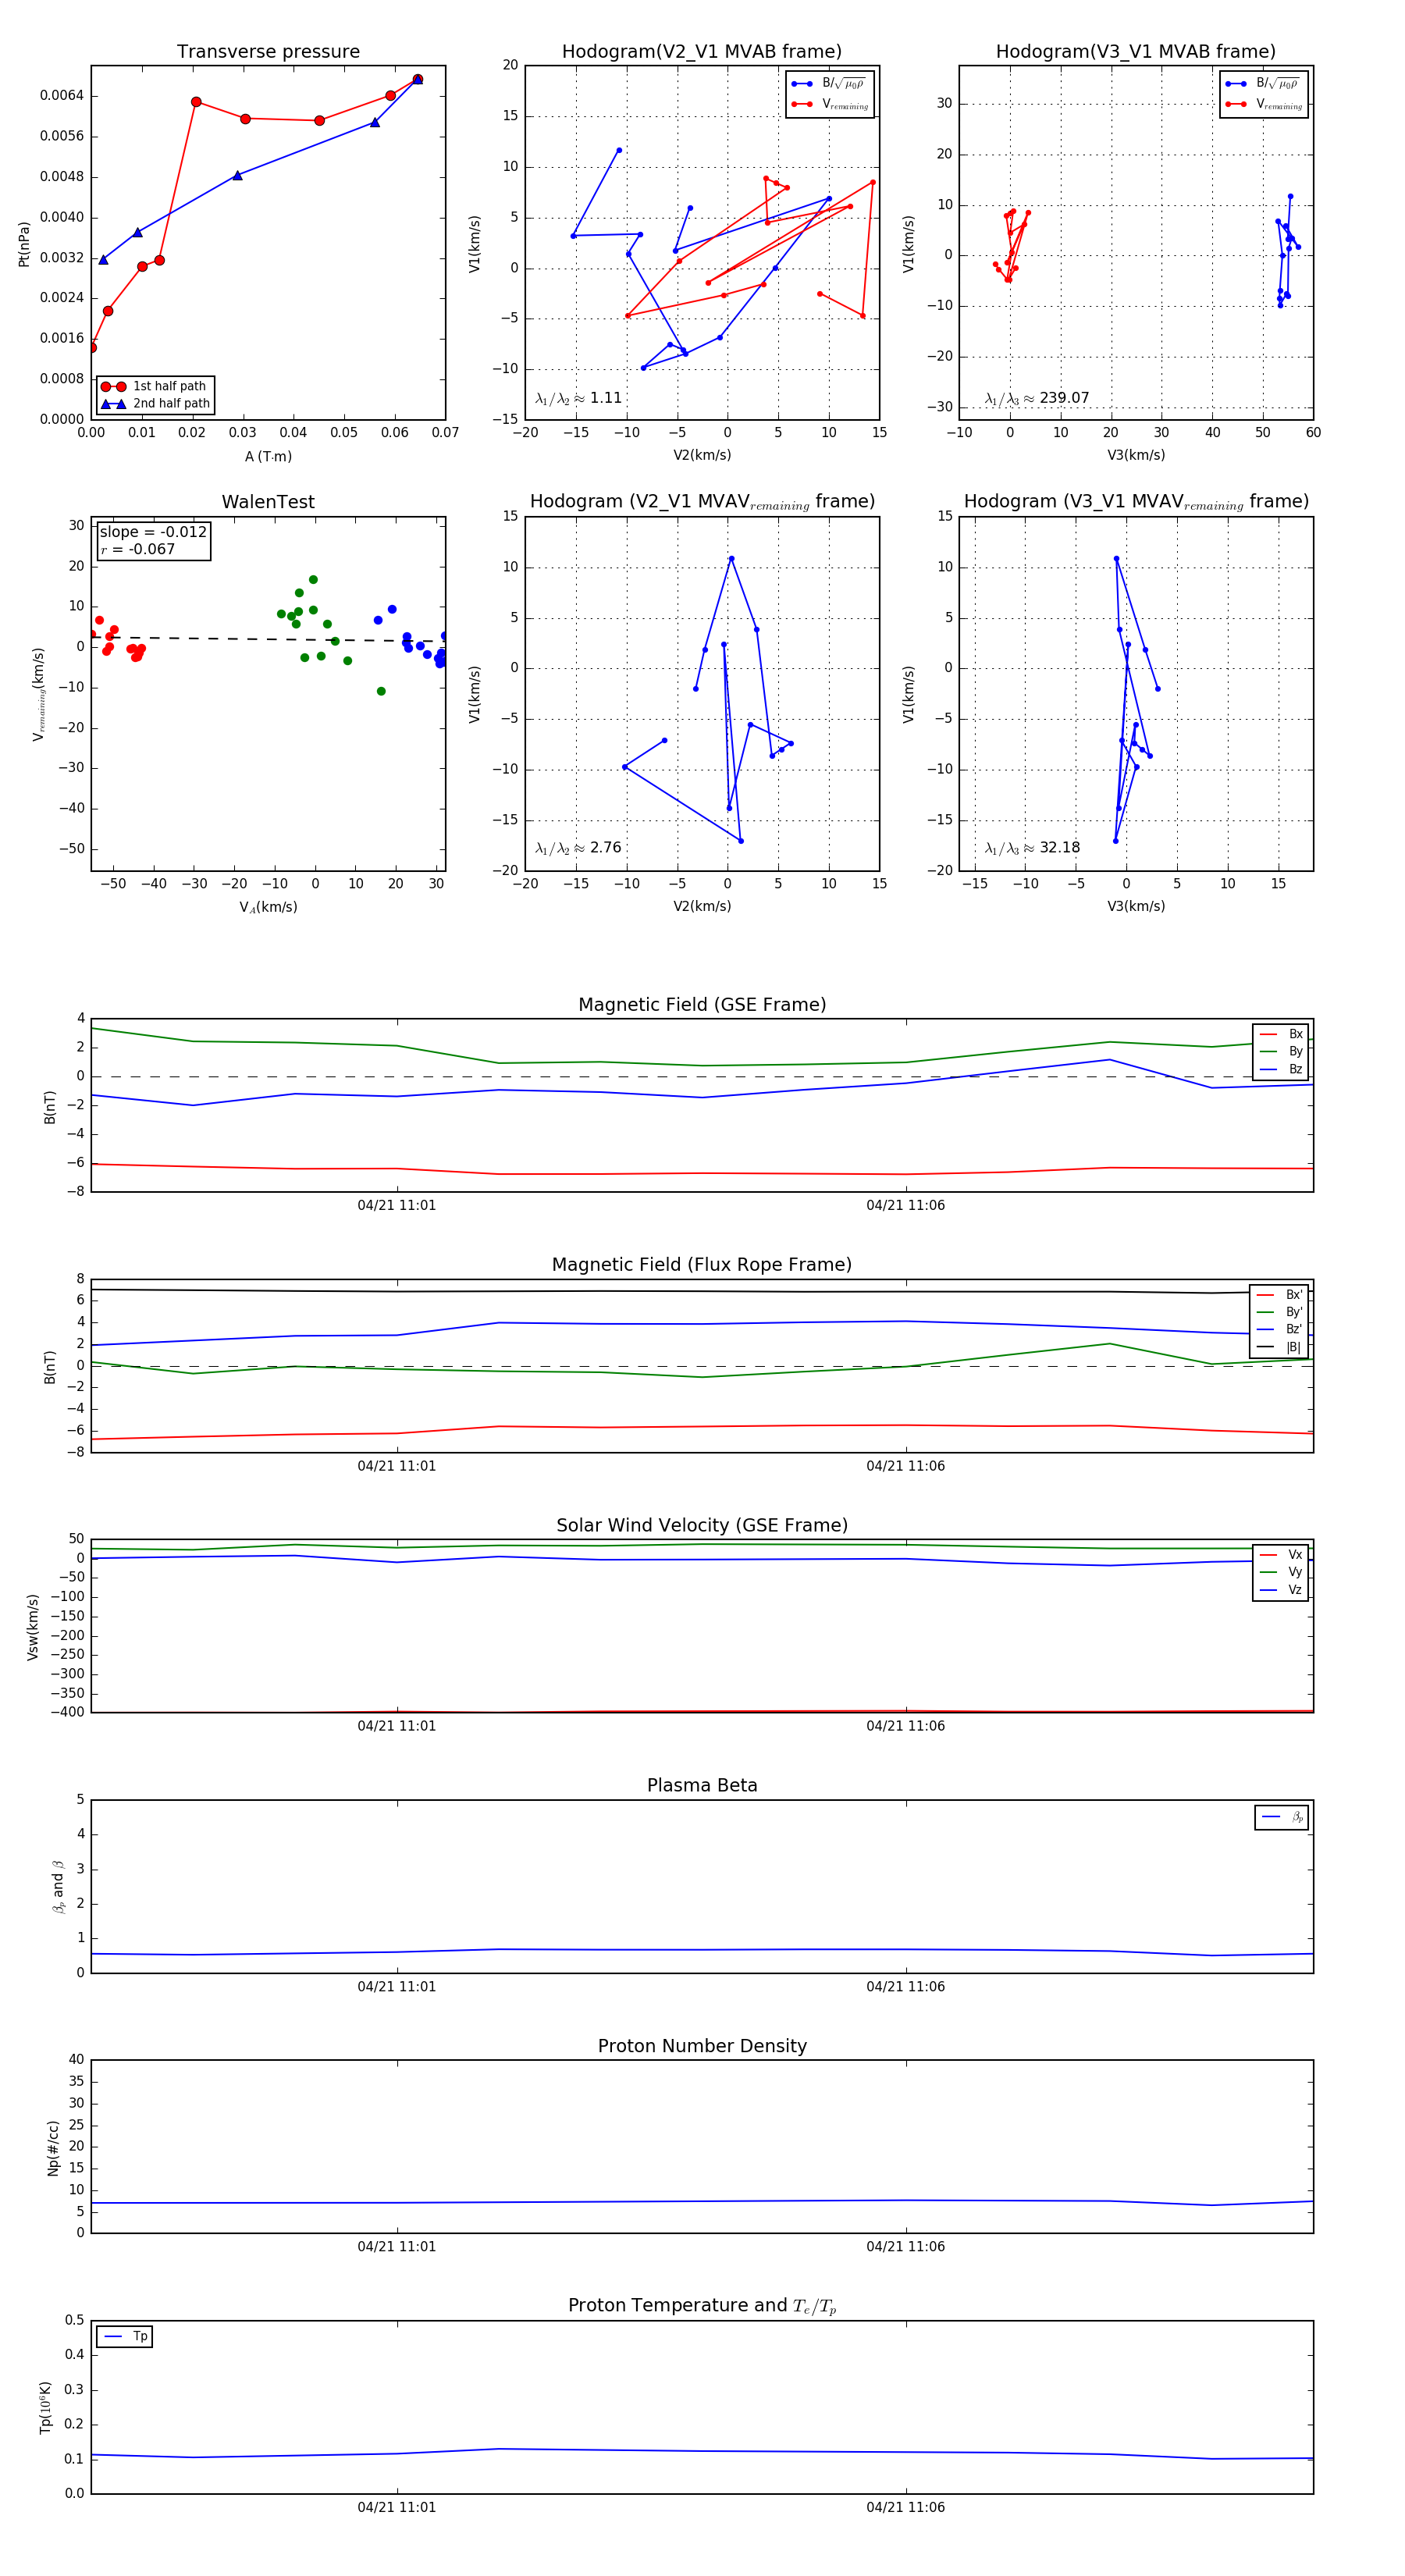This screenshot has width=1405, height=2576.
Task: Click the 'A (T·m)' x-axis label
Action: pyautogui.click(x=268, y=457)
